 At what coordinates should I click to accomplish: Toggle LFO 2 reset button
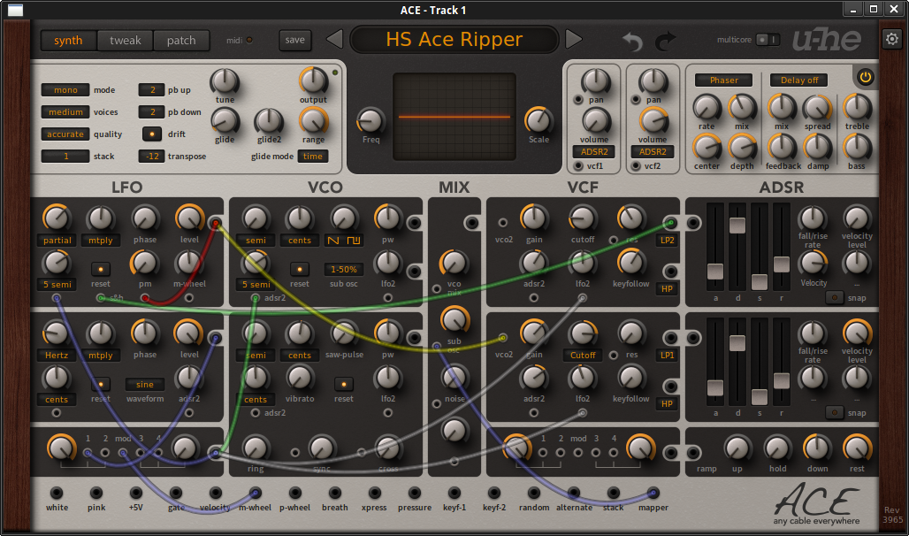[x=100, y=384]
